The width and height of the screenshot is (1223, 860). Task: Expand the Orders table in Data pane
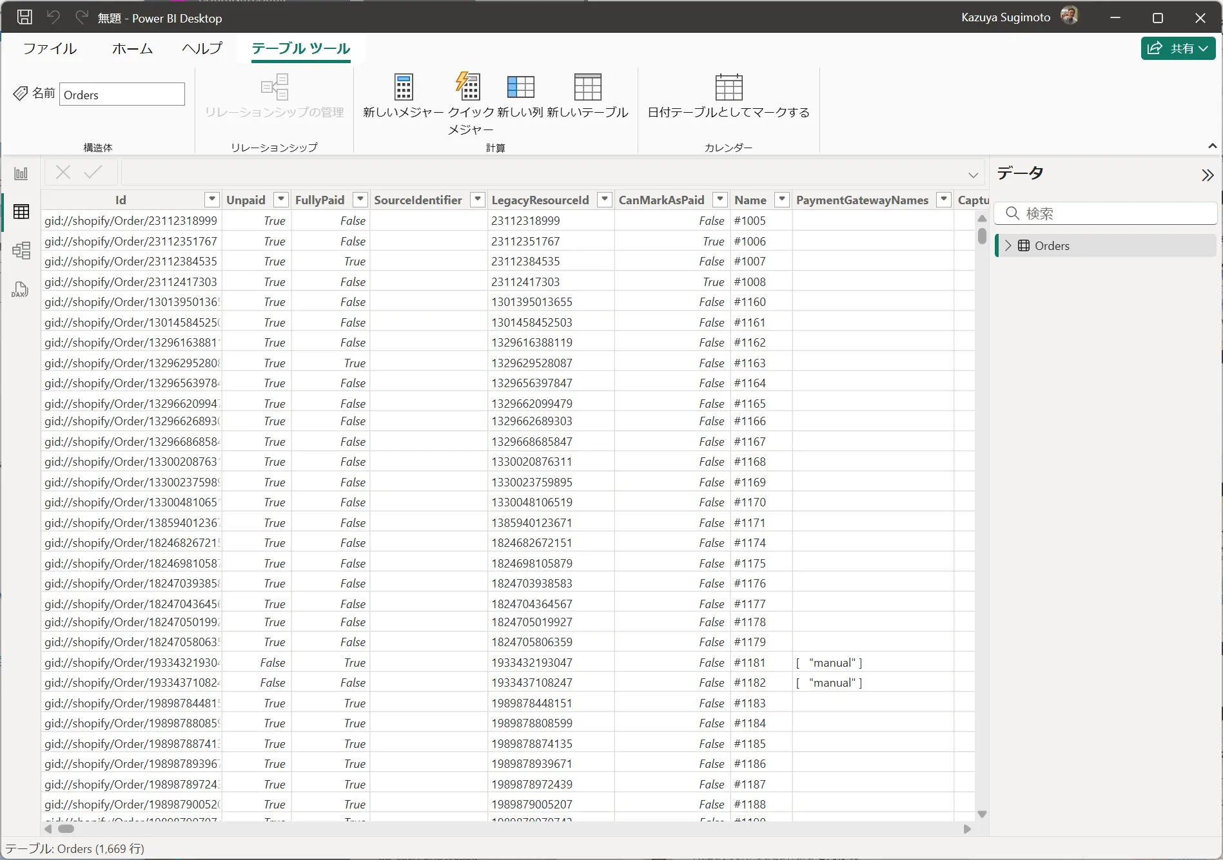[1008, 245]
